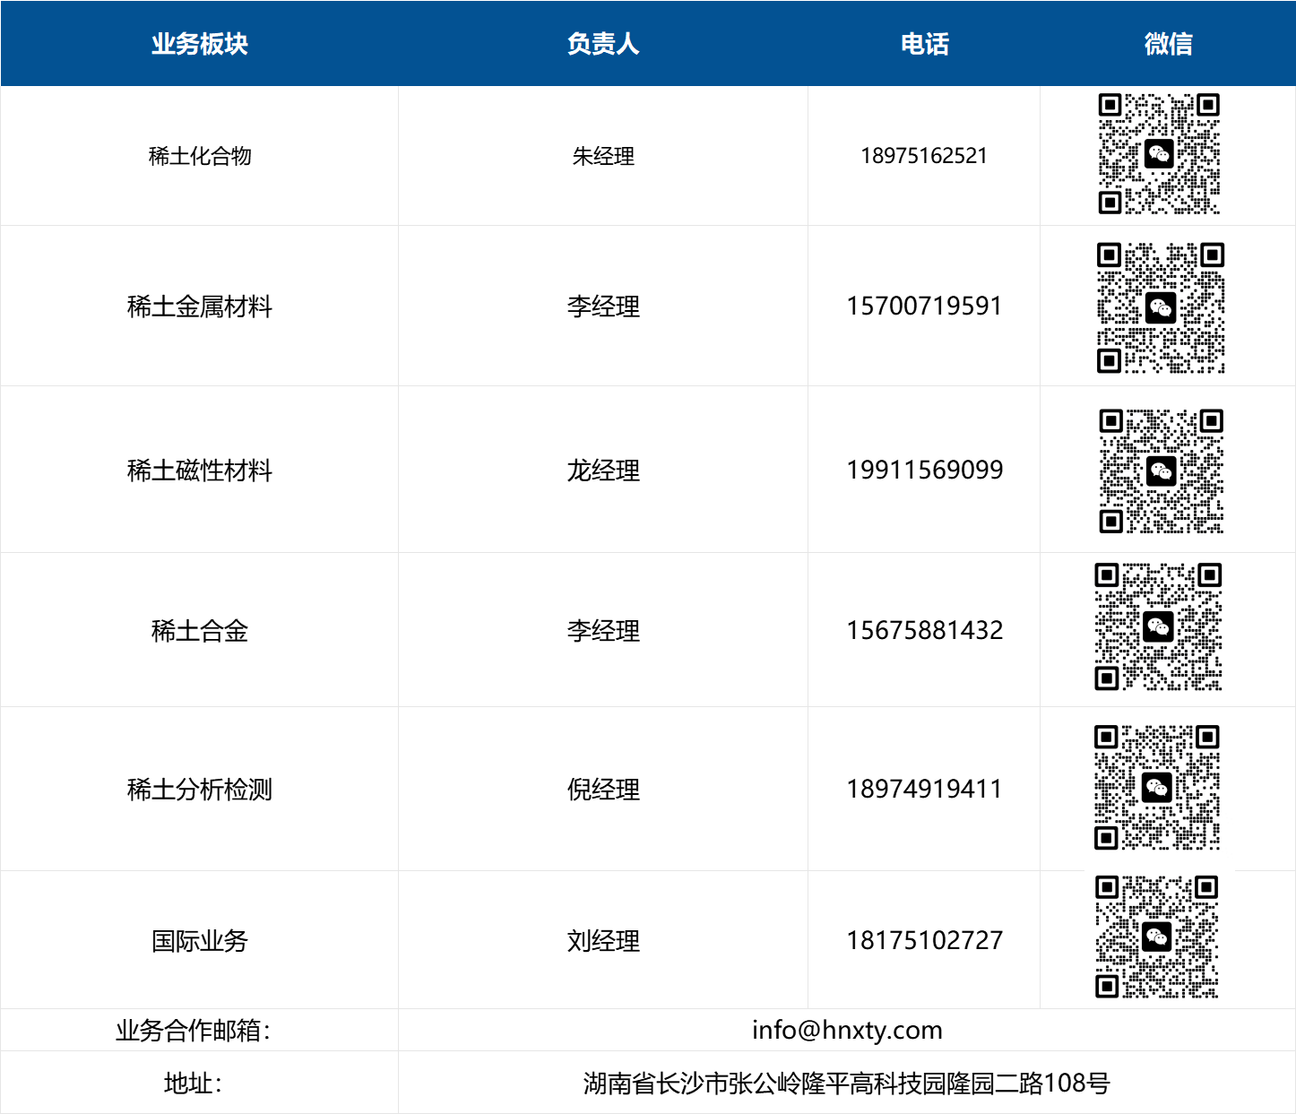Click the 业务合作邮箱 label
Viewport: 1296px width, 1114px height.
[x=193, y=1031]
